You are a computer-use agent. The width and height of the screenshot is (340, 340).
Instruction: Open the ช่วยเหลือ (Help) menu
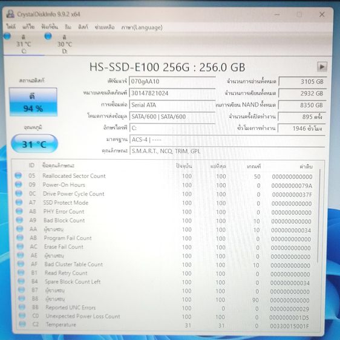105,27
